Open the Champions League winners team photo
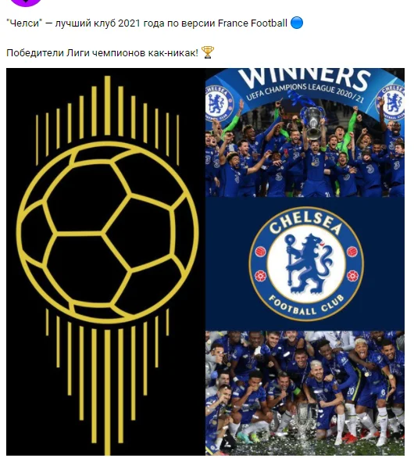The image size is (414, 458). pos(305,133)
